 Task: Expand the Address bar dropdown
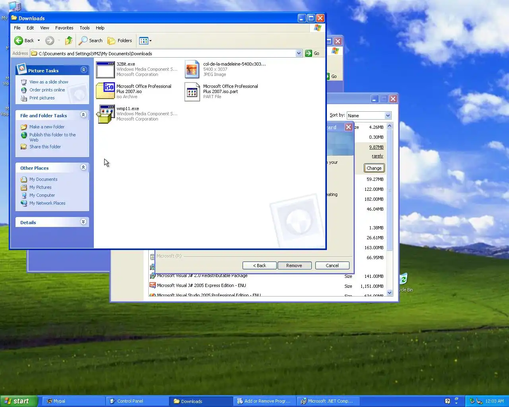pos(299,53)
